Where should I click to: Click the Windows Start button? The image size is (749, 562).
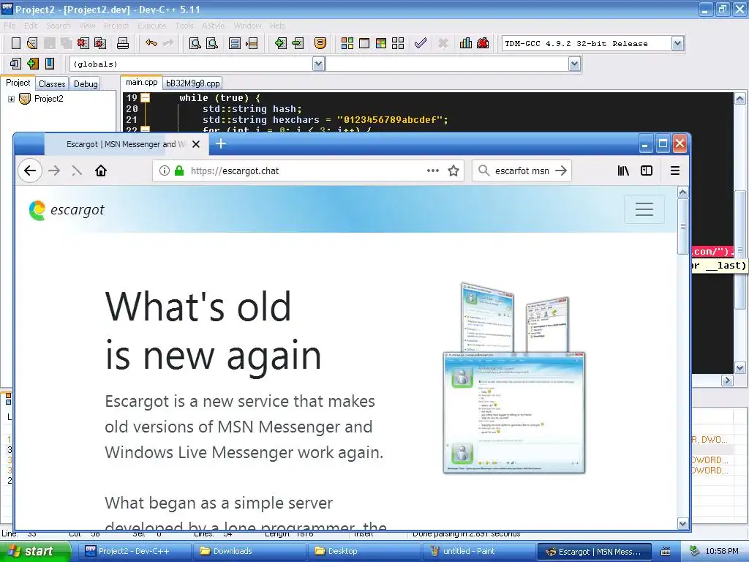[x=35, y=551]
